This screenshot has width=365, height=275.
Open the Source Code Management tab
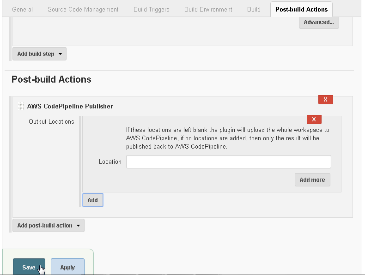tap(83, 9)
